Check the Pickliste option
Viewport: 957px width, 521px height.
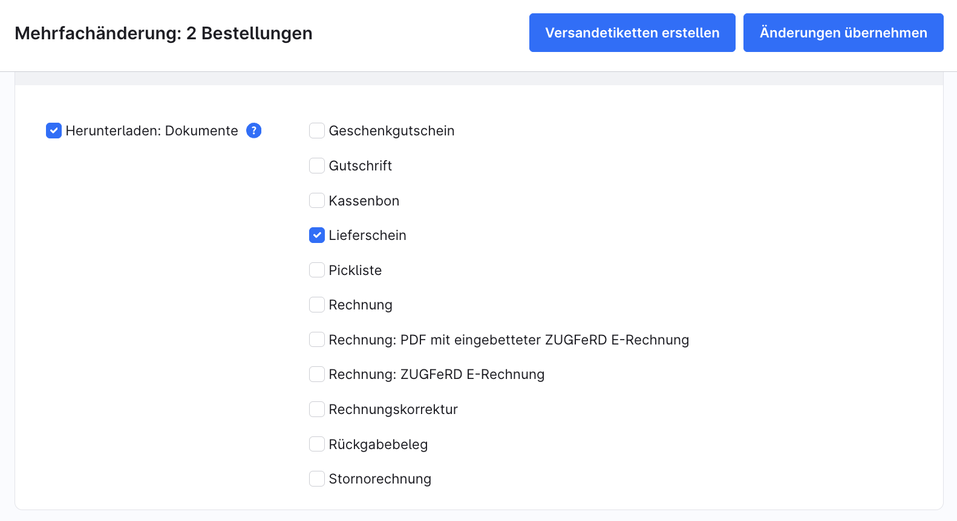[x=317, y=270]
